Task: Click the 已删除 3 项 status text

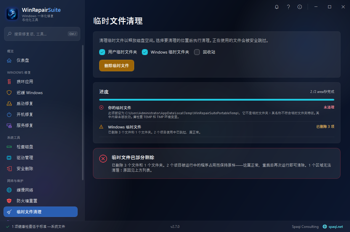Action: 325,126
